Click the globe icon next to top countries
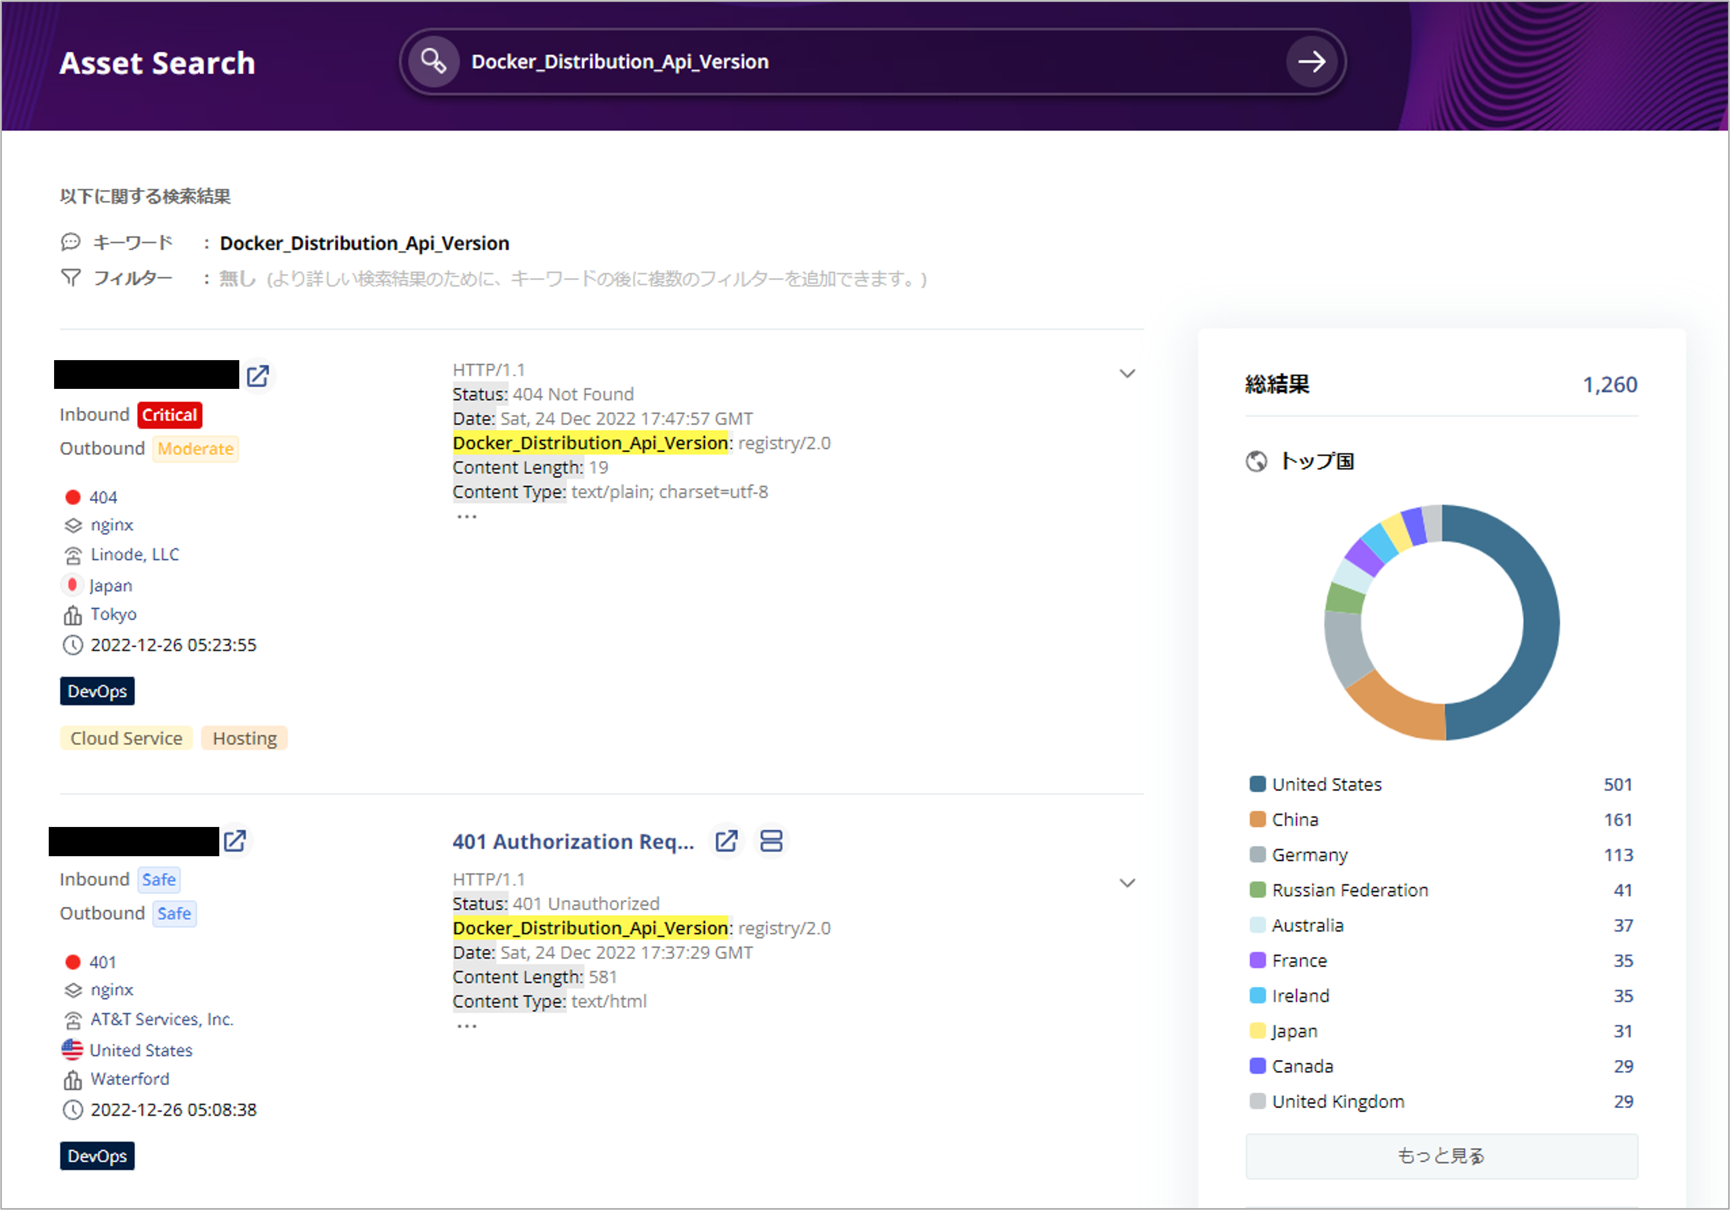The width and height of the screenshot is (1730, 1210). click(1256, 461)
